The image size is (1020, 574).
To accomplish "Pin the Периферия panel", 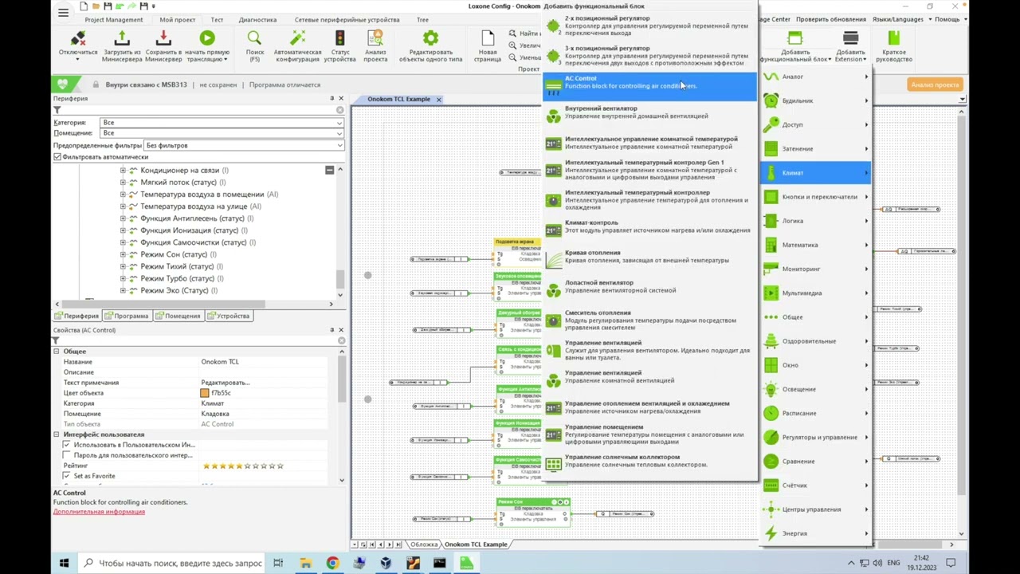I will (x=331, y=99).
